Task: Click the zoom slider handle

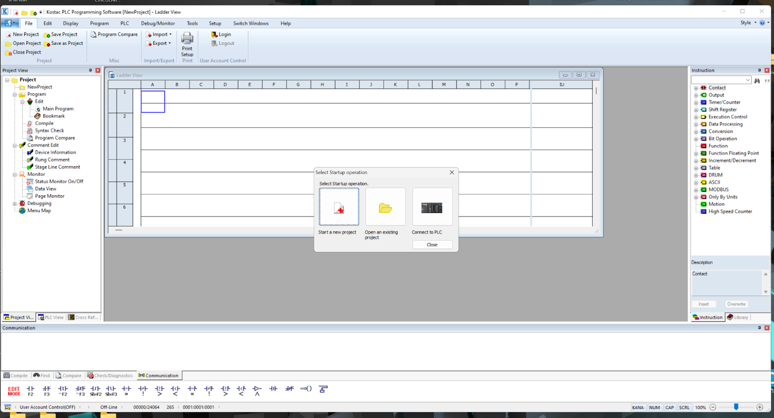Action: 736,407
